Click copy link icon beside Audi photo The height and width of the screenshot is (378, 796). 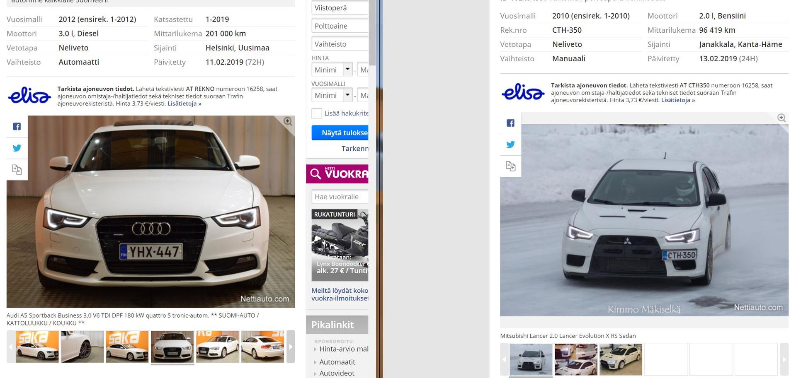click(17, 169)
